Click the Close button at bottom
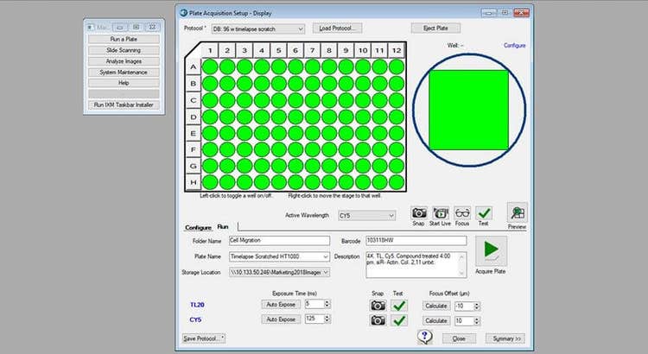 459,338
